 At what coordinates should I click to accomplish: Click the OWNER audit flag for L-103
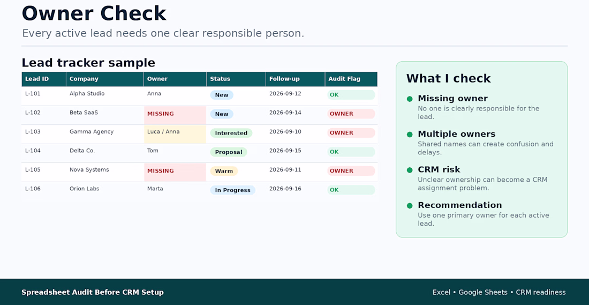[351, 133]
